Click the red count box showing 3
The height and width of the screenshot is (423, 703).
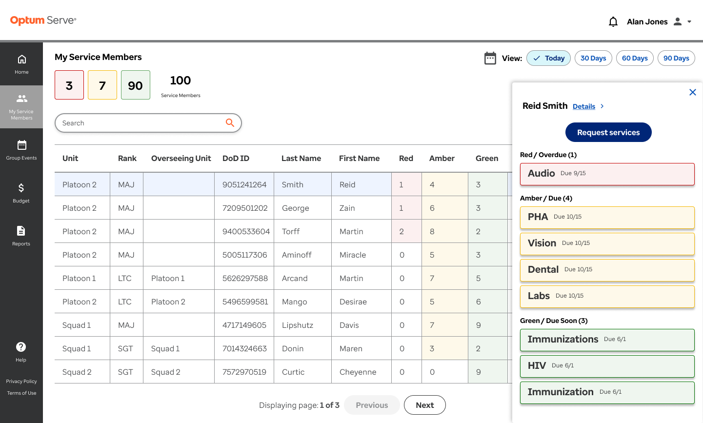pyautogui.click(x=69, y=85)
